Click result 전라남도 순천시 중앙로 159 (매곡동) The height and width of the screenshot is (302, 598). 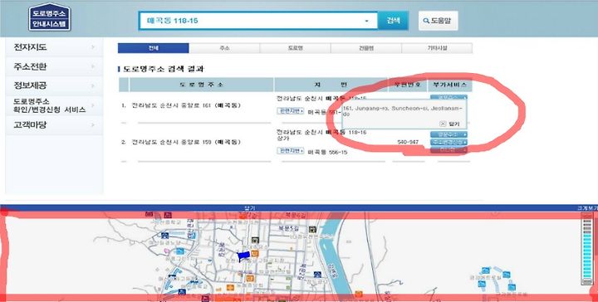point(186,142)
